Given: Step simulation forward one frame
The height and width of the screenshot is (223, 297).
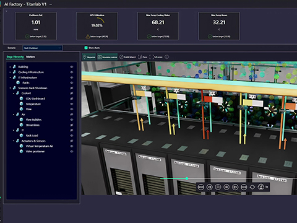Looking at the screenshot, I should pyautogui.click(x=235, y=187).
